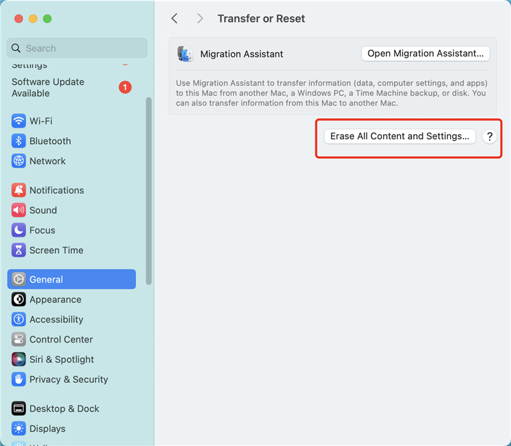
Task: Open Migration Assistant with the button
Action: (425, 54)
